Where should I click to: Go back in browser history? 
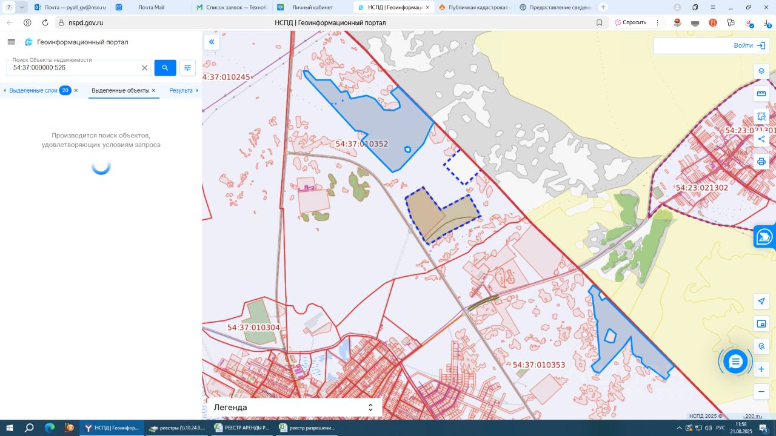click(10, 22)
